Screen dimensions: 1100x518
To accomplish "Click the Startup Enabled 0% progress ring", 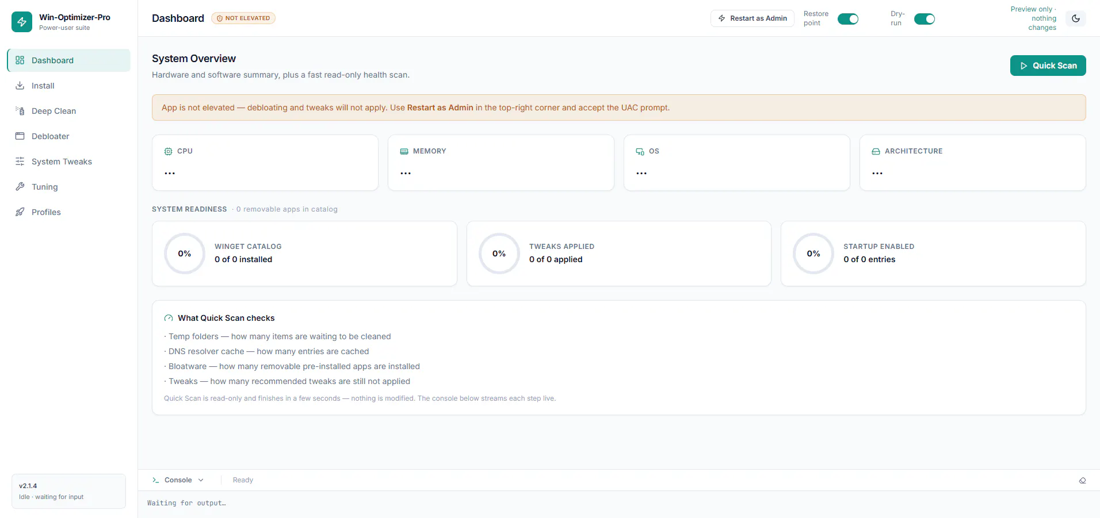I will click(x=813, y=254).
